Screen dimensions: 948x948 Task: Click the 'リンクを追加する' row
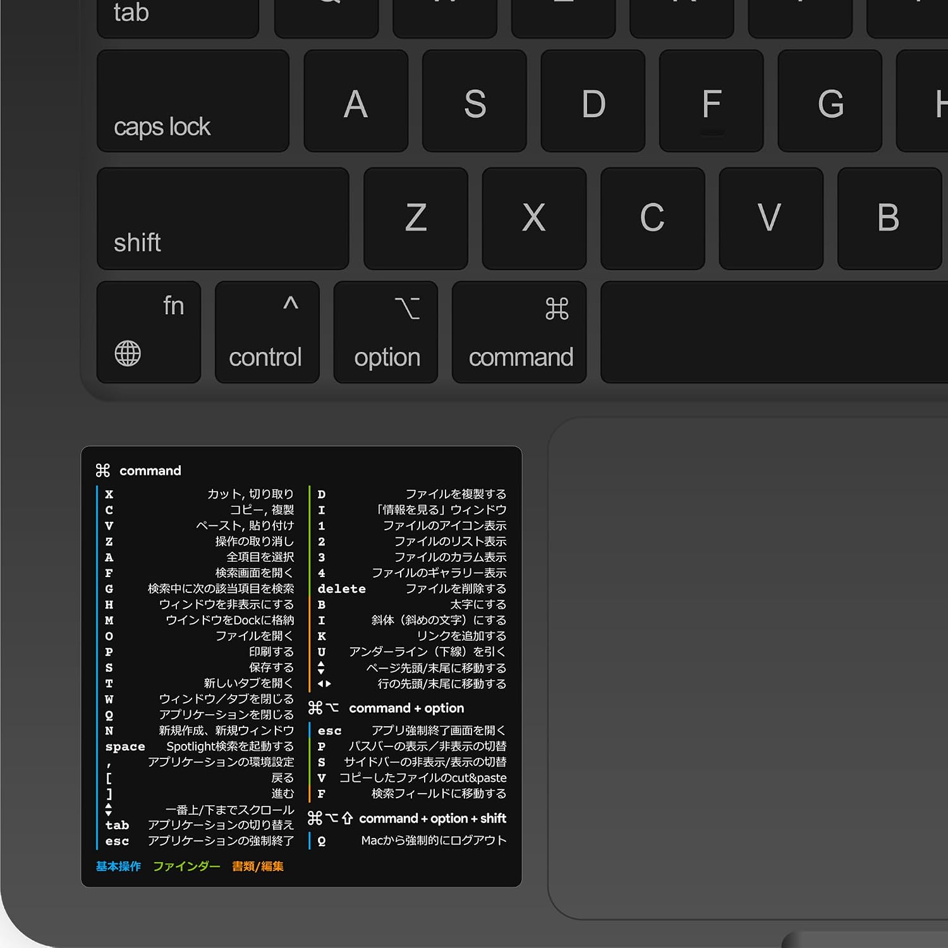[x=412, y=636]
